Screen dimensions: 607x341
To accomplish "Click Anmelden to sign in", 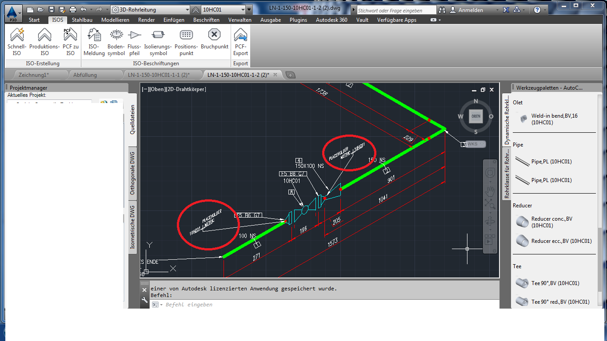I will [471, 10].
